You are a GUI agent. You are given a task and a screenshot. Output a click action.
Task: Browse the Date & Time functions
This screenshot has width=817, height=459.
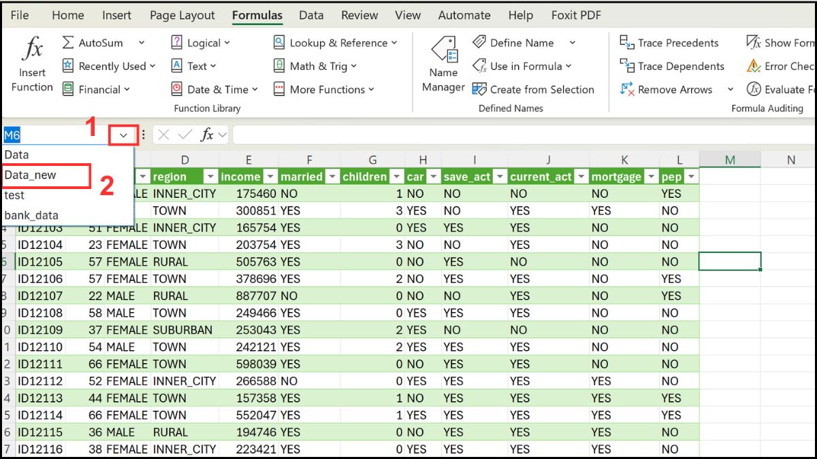(214, 89)
